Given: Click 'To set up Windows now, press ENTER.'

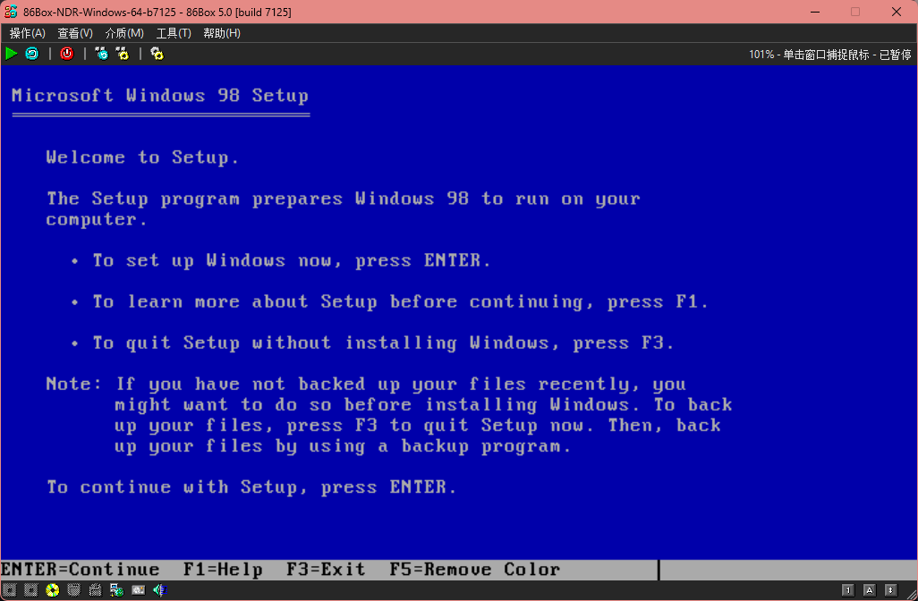Looking at the screenshot, I should [x=291, y=260].
